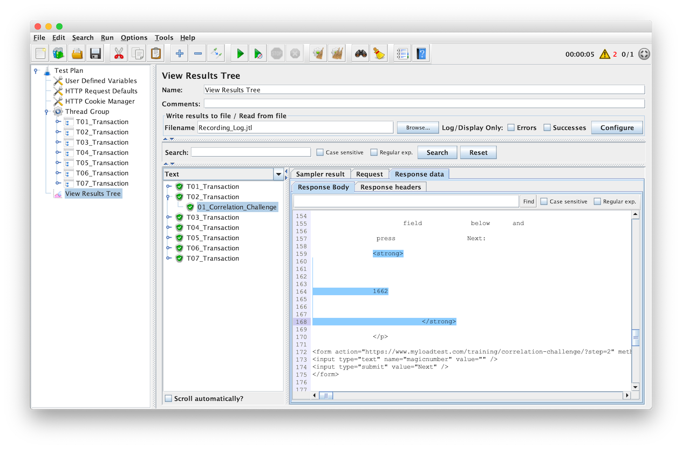The height and width of the screenshot is (449, 682).
Task: Open Search with the binoculars icon
Action: [x=361, y=53]
